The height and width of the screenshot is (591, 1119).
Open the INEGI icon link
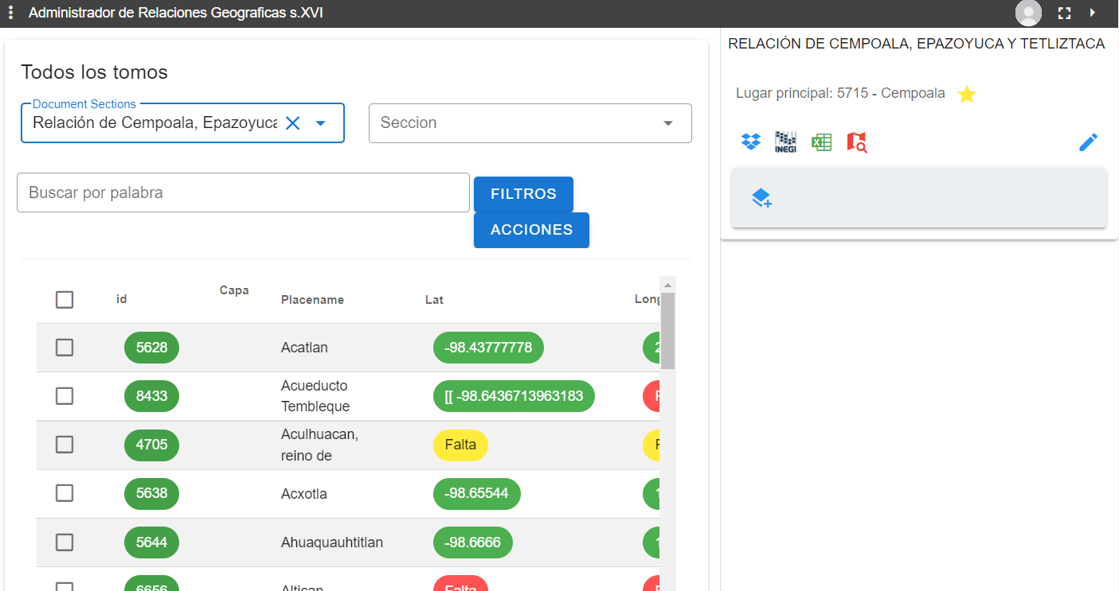click(785, 142)
